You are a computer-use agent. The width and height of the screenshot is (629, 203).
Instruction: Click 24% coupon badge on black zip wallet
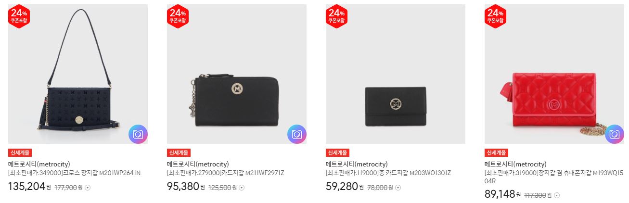point(178,16)
